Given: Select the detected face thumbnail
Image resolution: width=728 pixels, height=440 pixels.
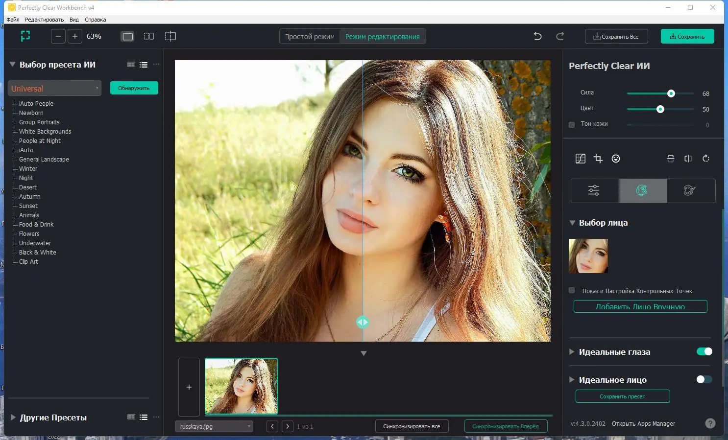Looking at the screenshot, I should click(x=588, y=256).
